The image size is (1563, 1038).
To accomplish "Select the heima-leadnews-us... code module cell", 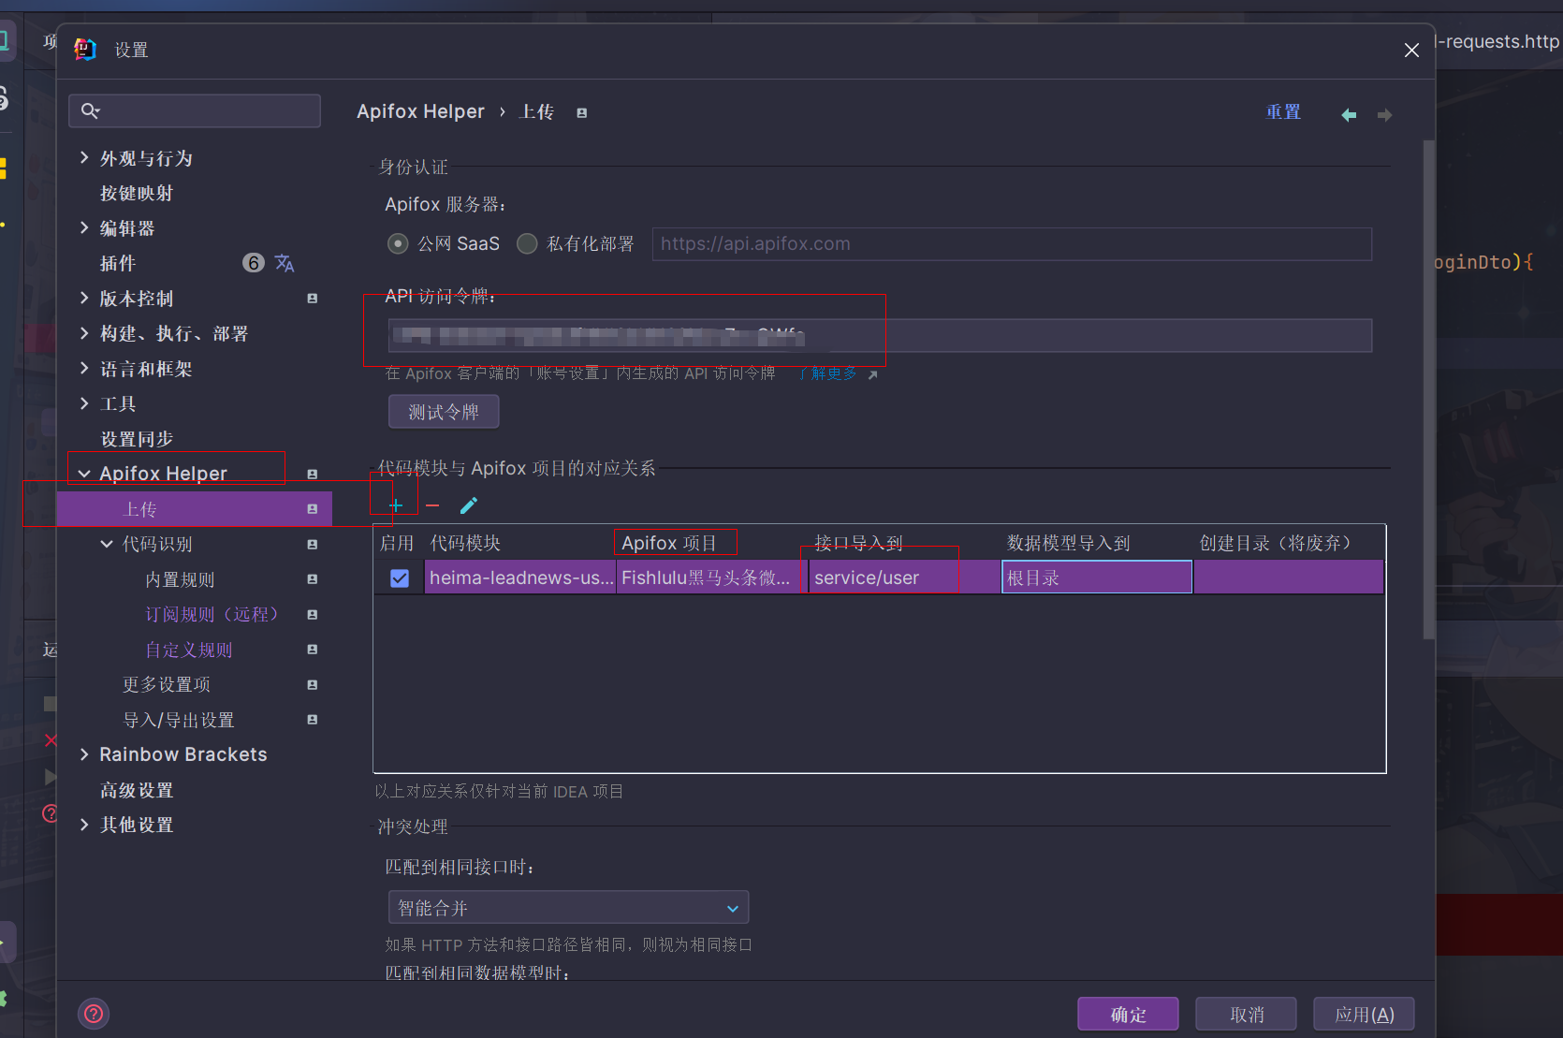I will 520,577.
